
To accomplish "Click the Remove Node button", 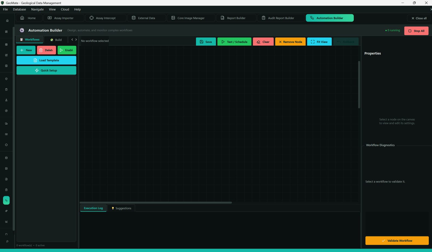I will tap(290, 42).
